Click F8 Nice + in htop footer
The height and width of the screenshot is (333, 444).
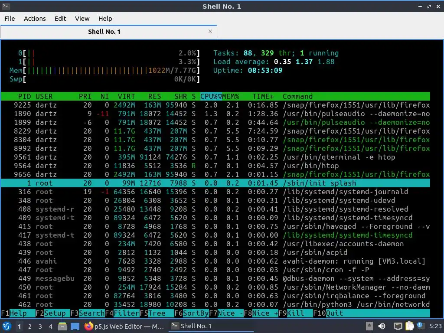coord(261,313)
